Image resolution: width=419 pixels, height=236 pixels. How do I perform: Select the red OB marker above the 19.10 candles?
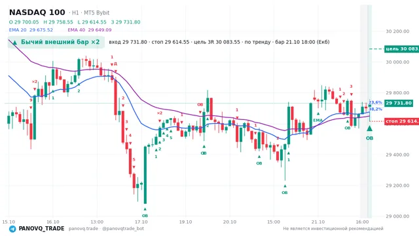click(x=200, y=105)
